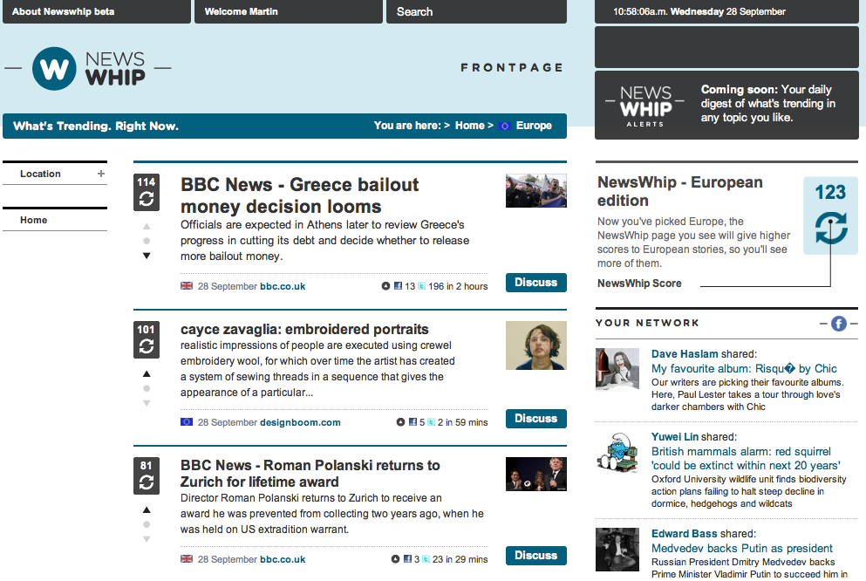Open Roman Polanski returns to Zurich headline
Viewport: 866px width, 581px height.
pyautogui.click(x=310, y=474)
